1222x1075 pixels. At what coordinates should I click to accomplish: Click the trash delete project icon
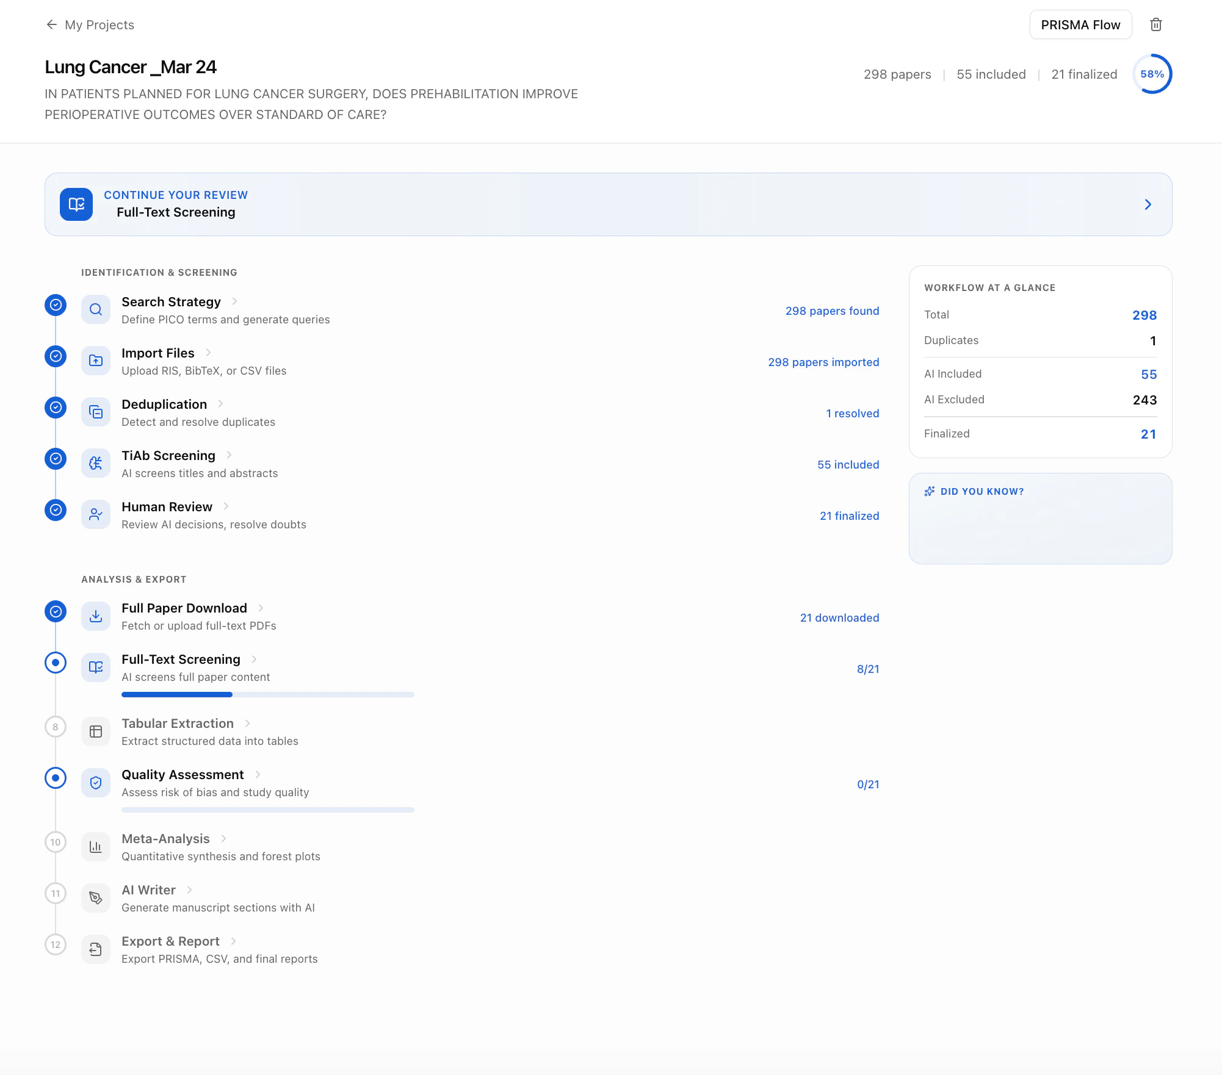(x=1155, y=25)
